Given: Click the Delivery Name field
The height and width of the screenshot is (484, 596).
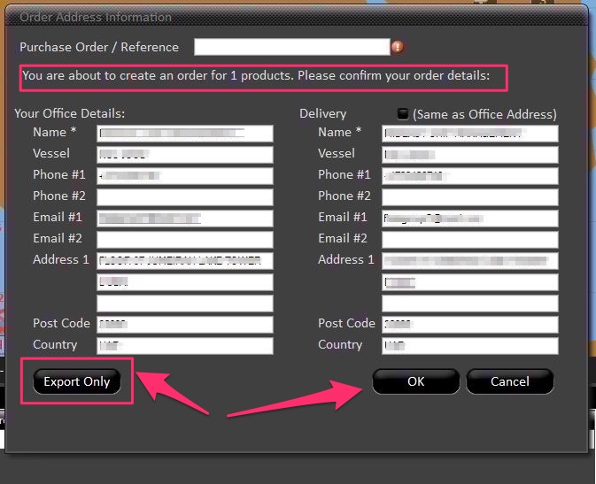Looking at the screenshot, I should coord(469,133).
